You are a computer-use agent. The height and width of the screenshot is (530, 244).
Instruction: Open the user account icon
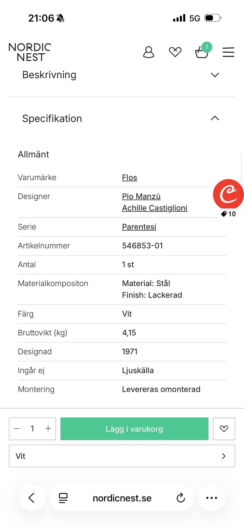tap(148, 52)
